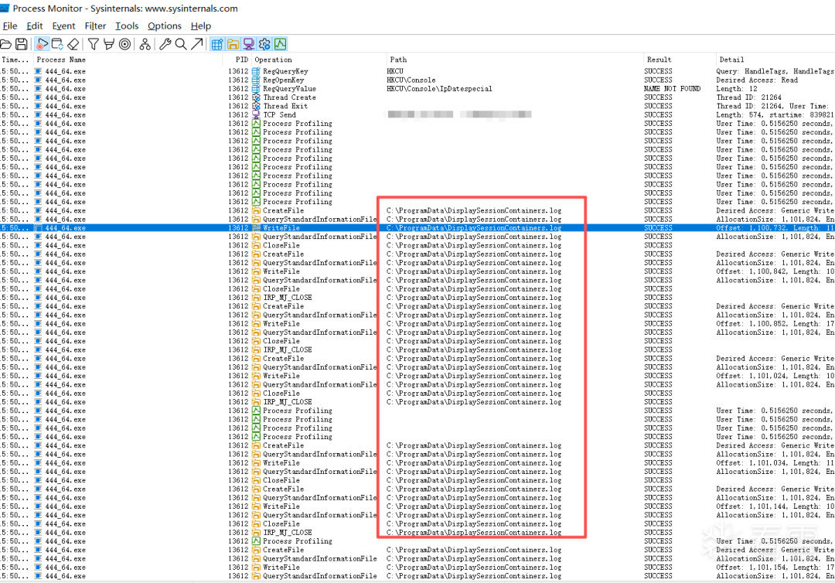Click the Open file toolbar icon

[6, 44]
